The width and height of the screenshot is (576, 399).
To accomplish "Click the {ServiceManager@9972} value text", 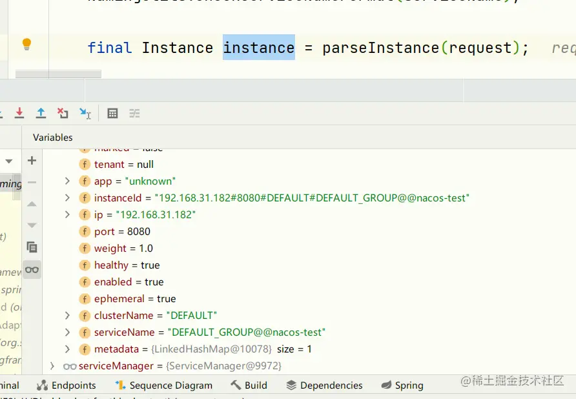I will click(x=223, y=366).
